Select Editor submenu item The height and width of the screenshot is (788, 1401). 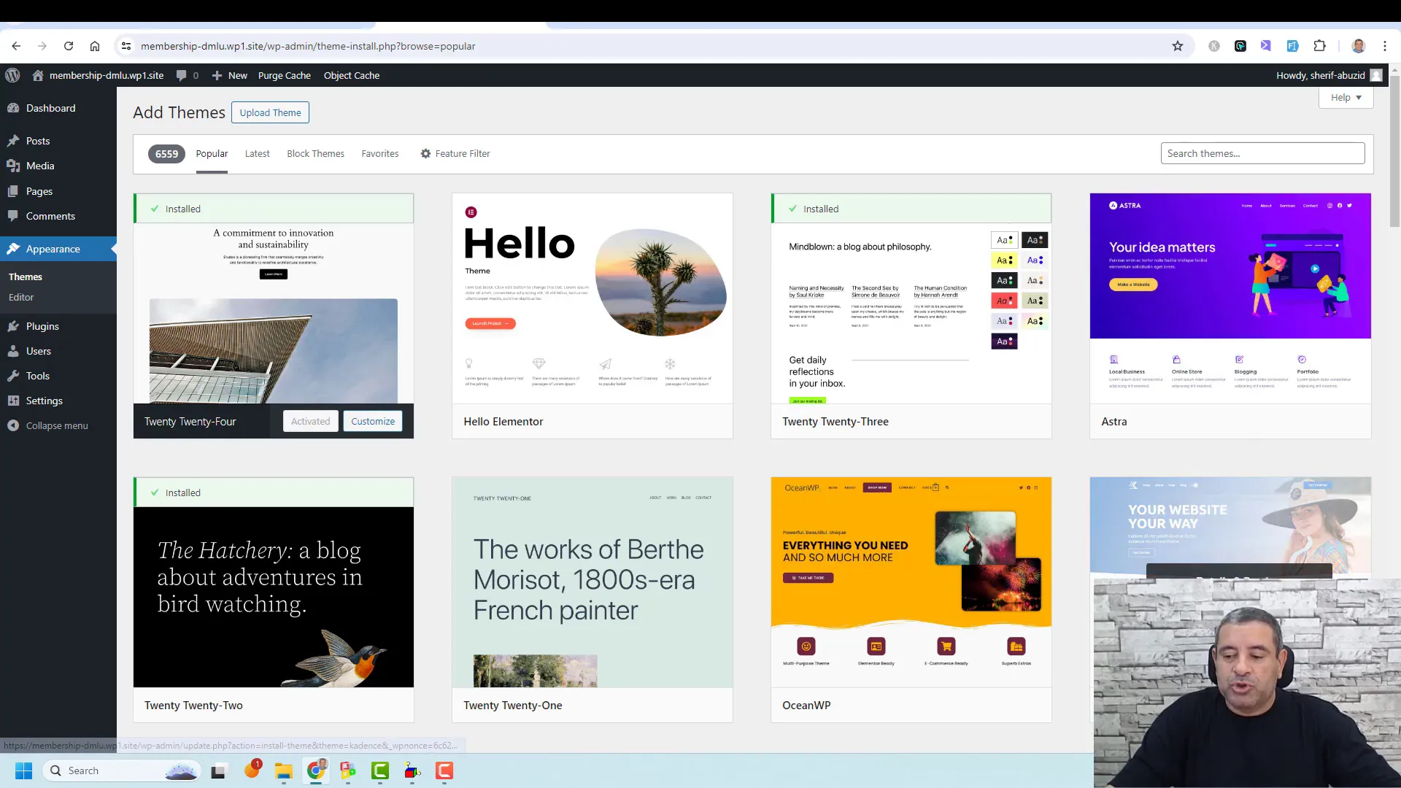[21, 297]
